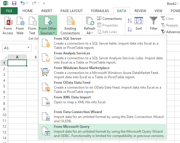Click the Properties button
This screenshot has width=180, height=143.
pyautogui.click(x=108, y=25)
